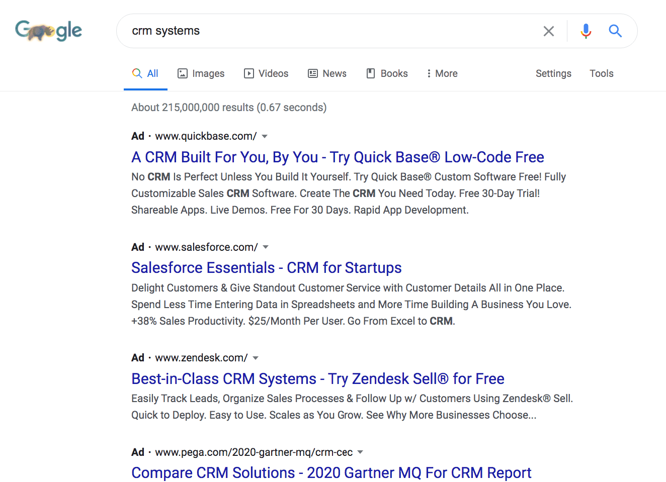Expand the dropdown arrow next to the pega.com URL
666x482 pixels.
(x=360, y=452)
